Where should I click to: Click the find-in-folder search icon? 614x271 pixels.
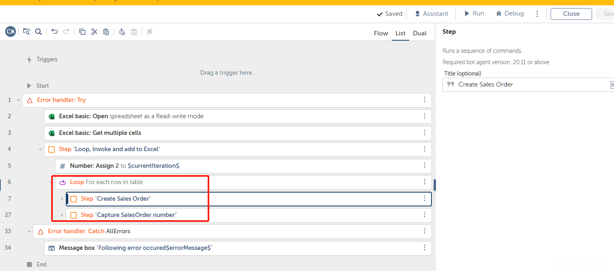[26, 32]
